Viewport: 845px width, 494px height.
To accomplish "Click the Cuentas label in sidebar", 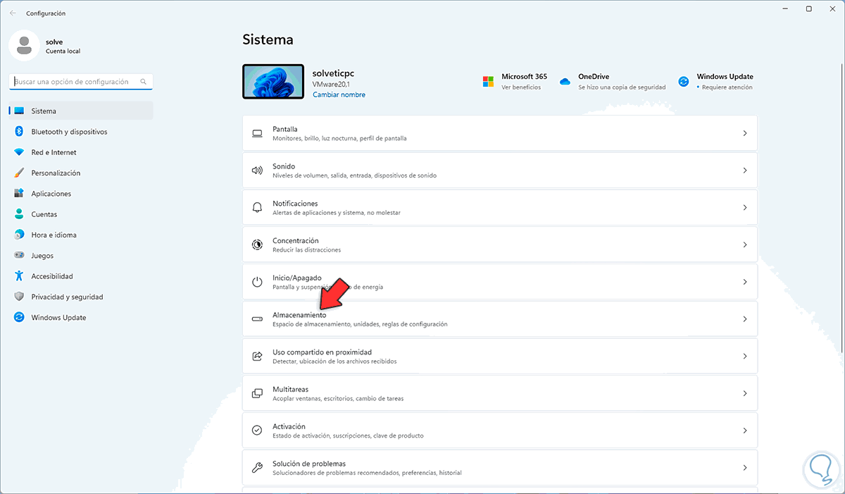I will point(44,214).
